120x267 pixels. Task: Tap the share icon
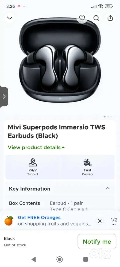click(x=110, y=18)
